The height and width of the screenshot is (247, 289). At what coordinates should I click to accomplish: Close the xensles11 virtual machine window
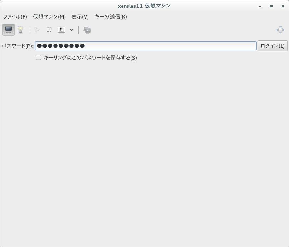pos(283,6)
